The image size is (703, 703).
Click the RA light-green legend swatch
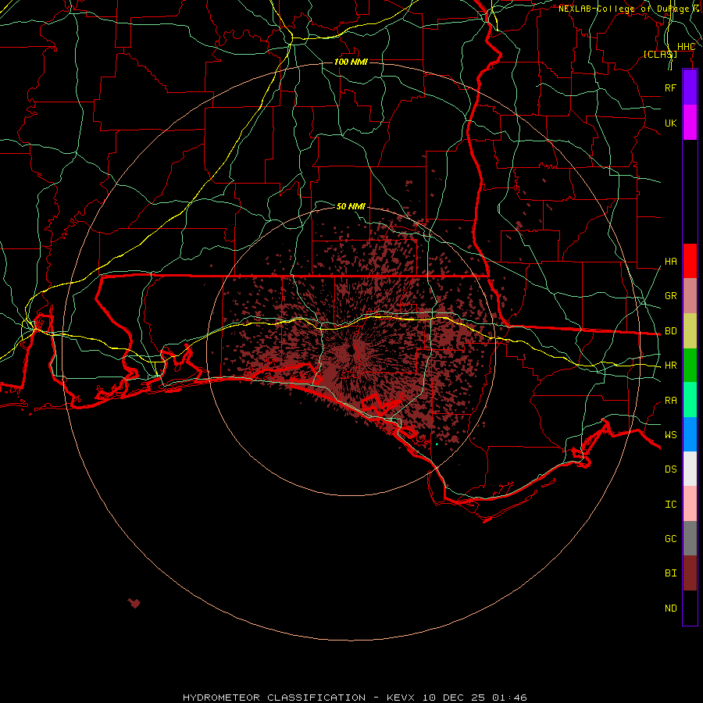tap(690, 400)
